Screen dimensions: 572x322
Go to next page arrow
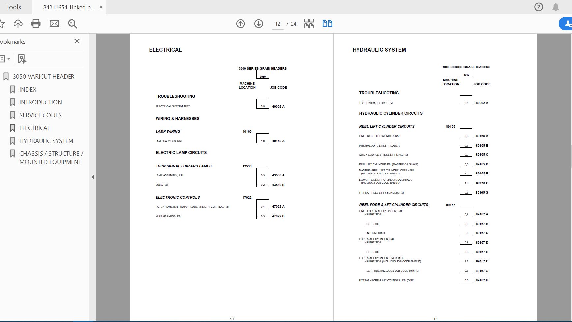tap(259, 24)
